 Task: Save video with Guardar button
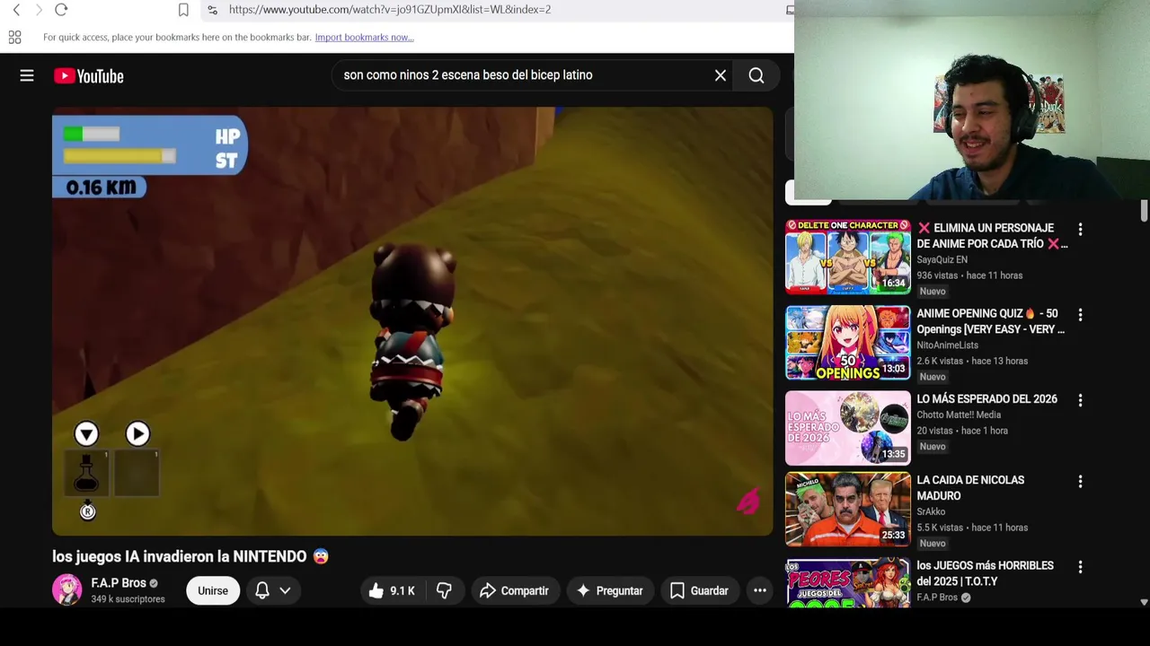point(699,590)
